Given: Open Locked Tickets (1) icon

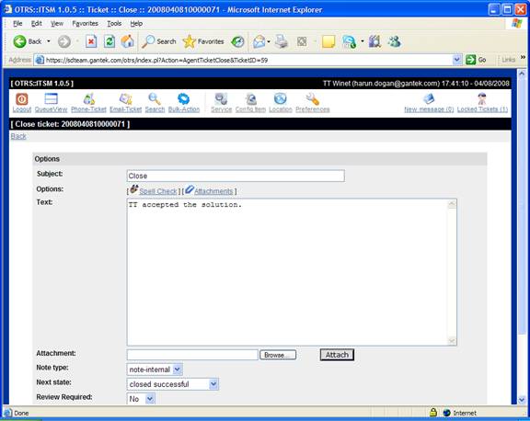Looking at the screenshot, I should [x=482, y=99].
